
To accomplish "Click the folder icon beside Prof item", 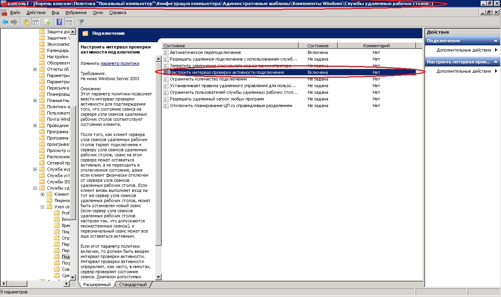I will tap(57, 213).
